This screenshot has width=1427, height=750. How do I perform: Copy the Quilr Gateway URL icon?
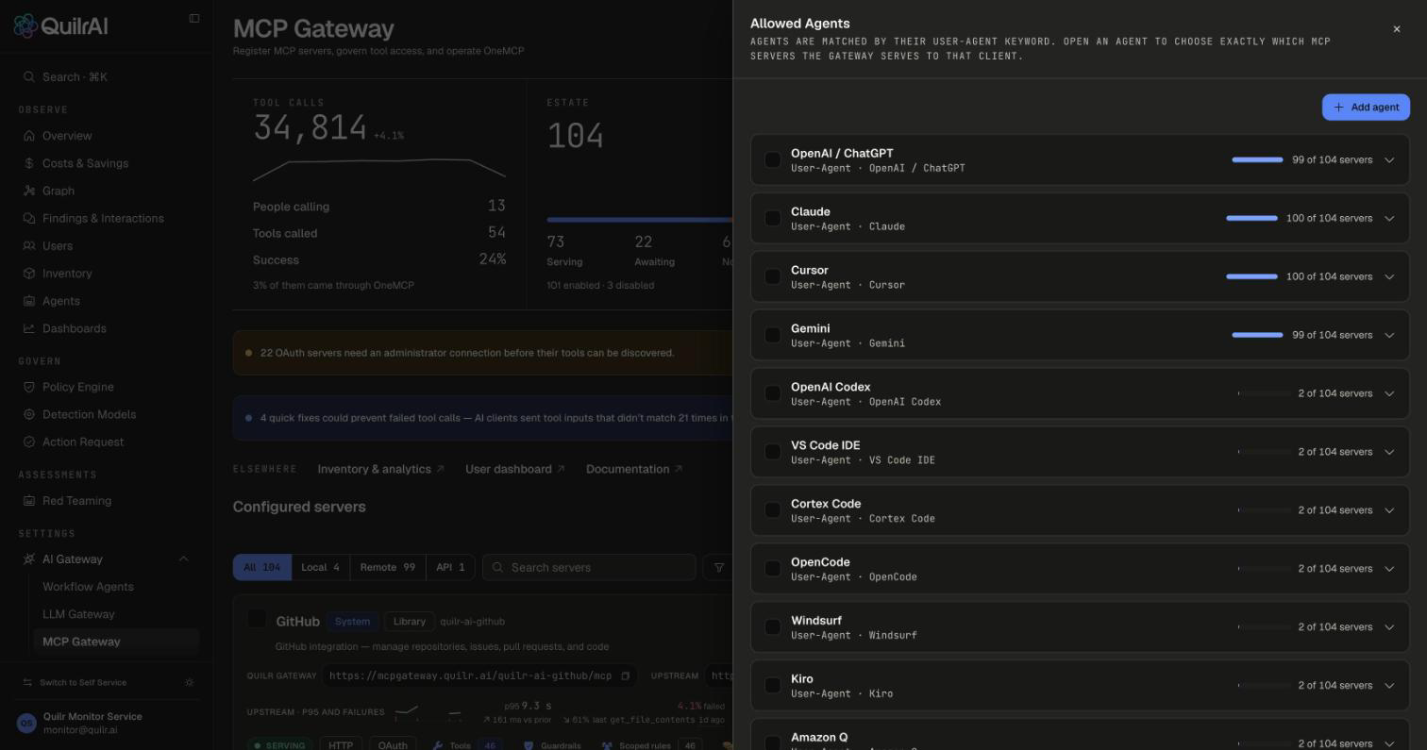pos(625,675)
